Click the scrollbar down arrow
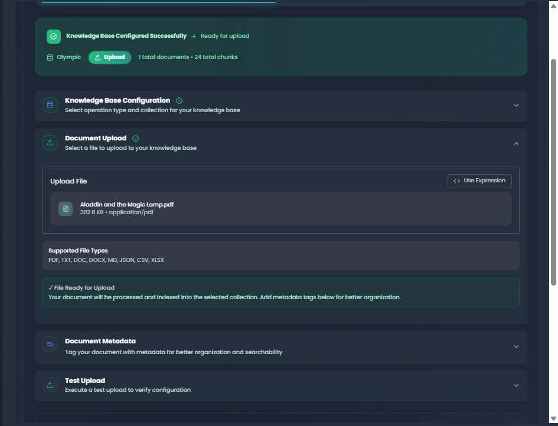558x426 pixels. (x=553, y=420)
